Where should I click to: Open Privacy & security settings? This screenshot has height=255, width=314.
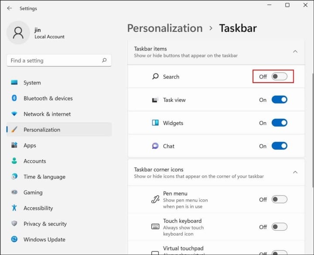[x=59, y=224]
